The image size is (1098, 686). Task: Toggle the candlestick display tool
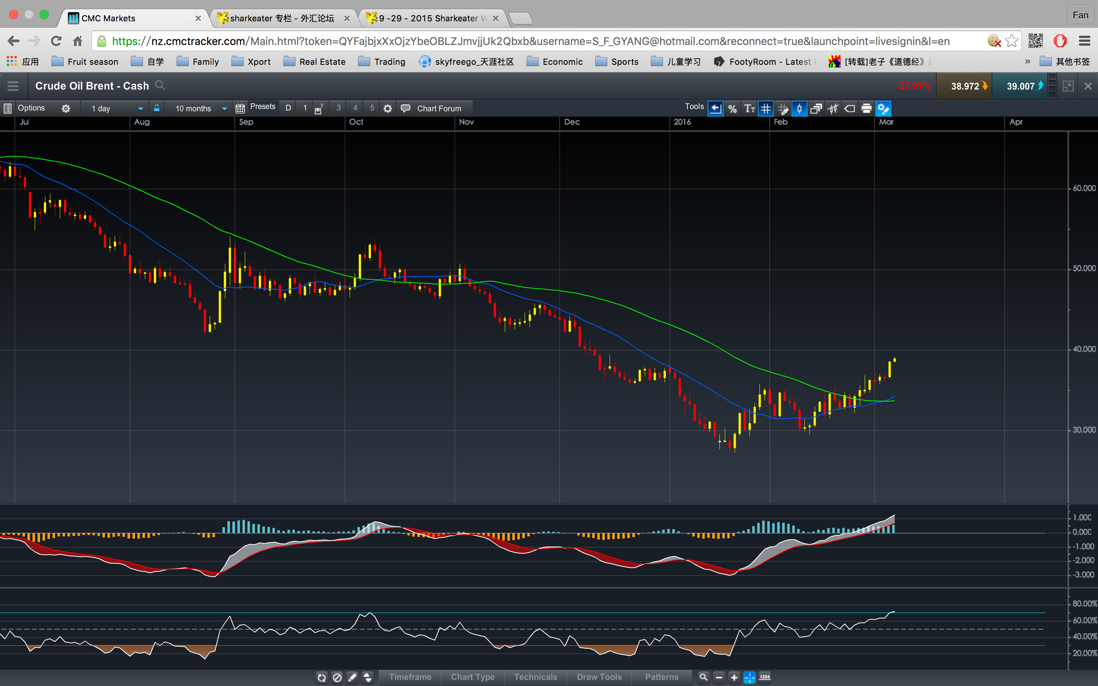[x=799, y=109]
